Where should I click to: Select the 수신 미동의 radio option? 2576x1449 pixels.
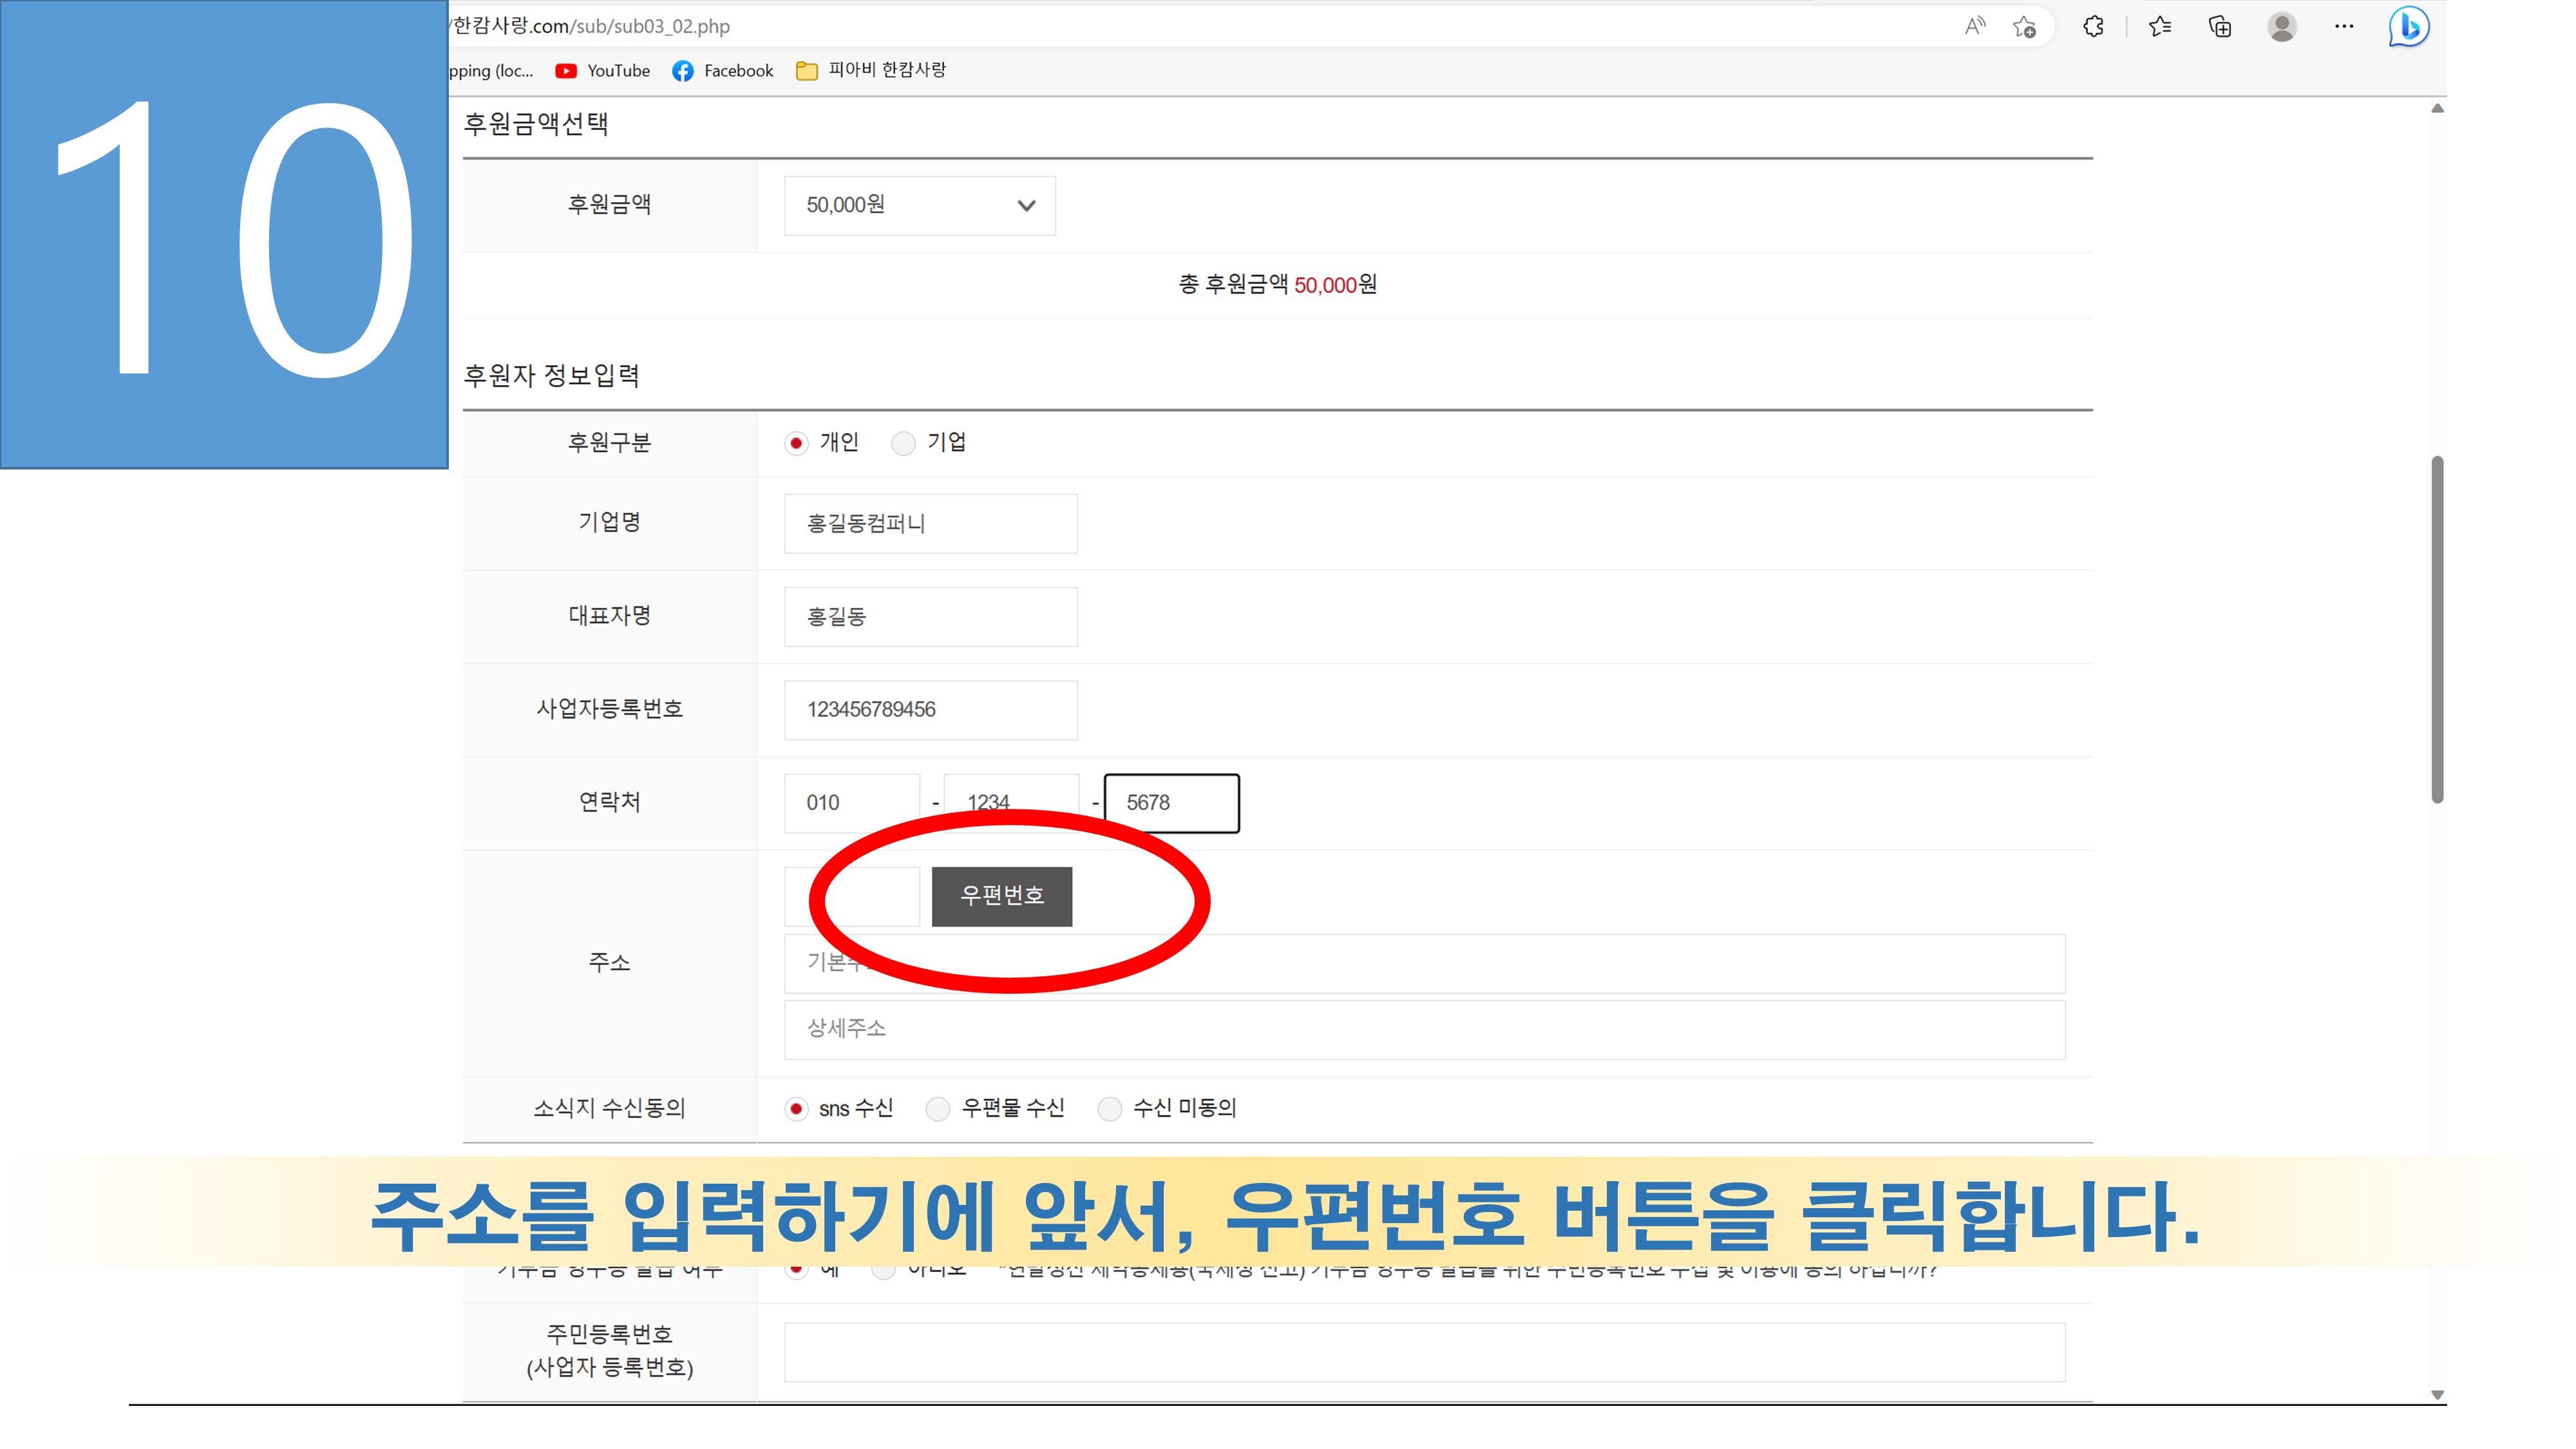click(x=1110, y=1109)
